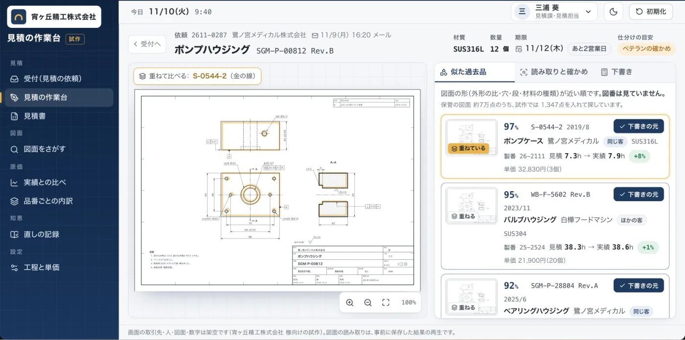Viewport: 685px width, 340px height.
Task: Open 品番ごとの内訳 in the sidebar
Action: coord(59,201)
